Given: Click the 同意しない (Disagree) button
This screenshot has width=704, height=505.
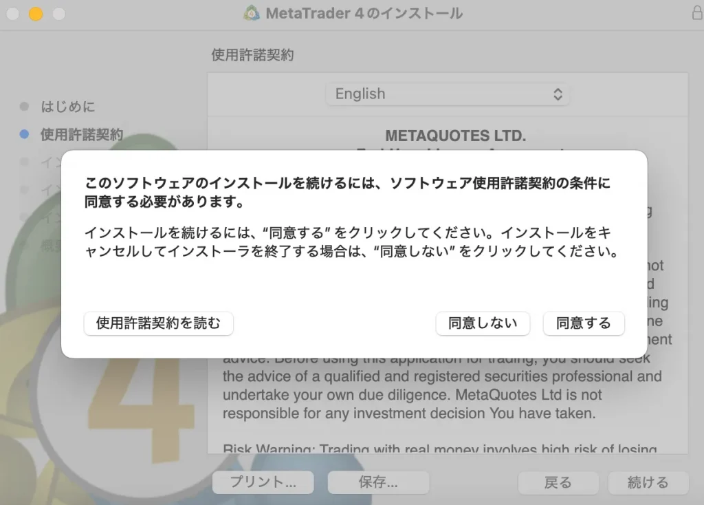Looking at the screenshot, I should [483, 323].
